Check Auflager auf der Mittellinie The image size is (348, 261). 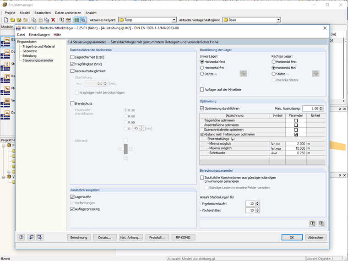click(202, 90)
